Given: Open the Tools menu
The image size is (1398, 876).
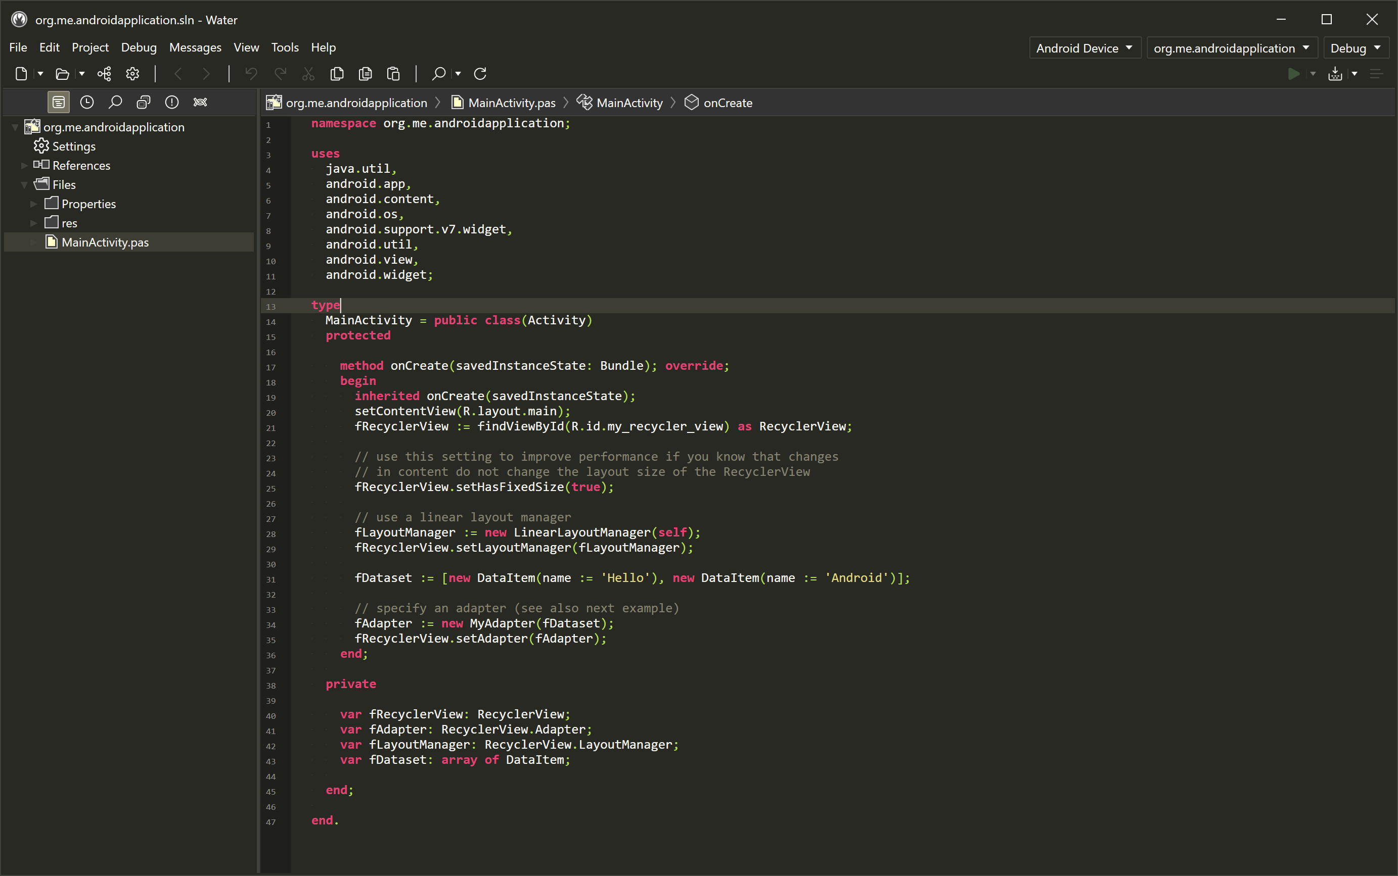Looking at the screenshot, I should point(285,47).
